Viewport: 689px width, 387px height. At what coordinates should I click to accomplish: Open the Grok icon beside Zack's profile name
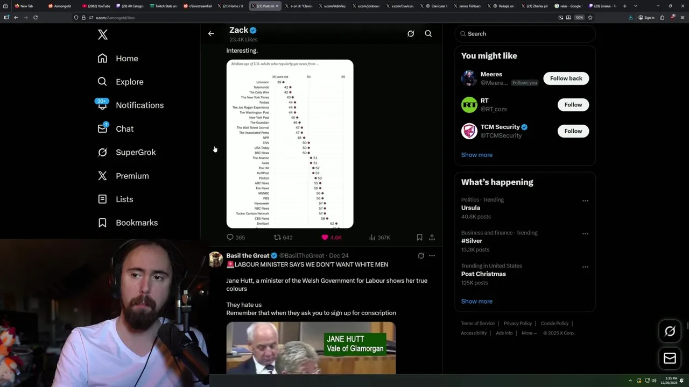[x=411, y=33]
